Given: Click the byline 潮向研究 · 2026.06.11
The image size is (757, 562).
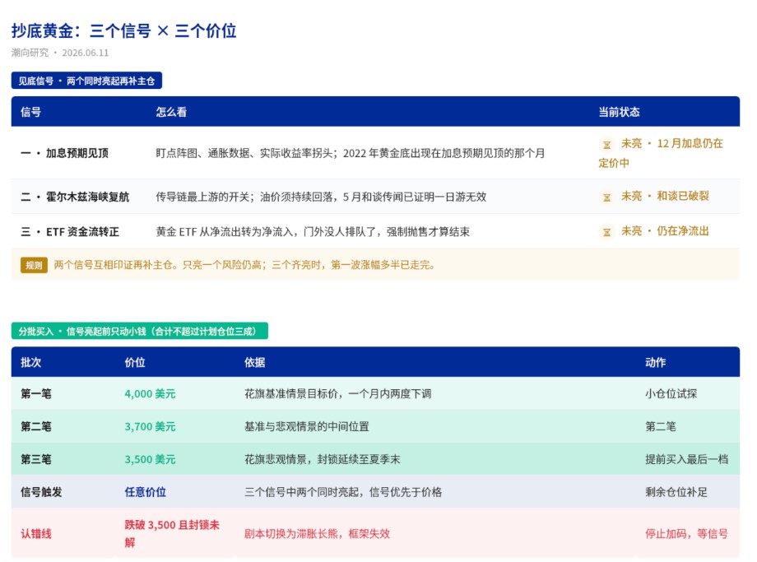Looking at the screenshot, I should 60,53.
